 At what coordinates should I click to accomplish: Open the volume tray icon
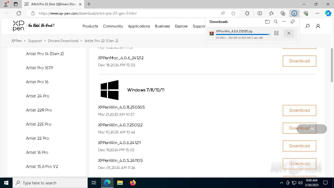coord(300,183)
